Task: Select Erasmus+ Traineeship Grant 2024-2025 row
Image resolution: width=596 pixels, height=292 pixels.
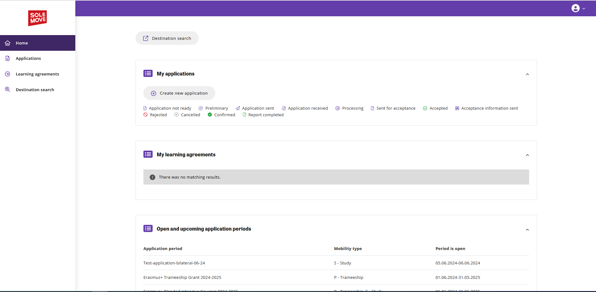Action: tap(182, 277)
